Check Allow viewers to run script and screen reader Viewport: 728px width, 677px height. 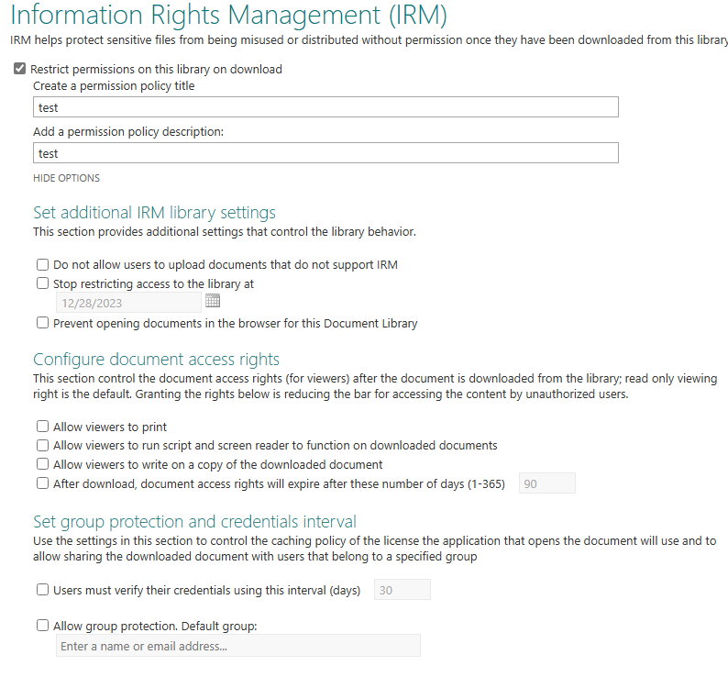tap(43, 446)
